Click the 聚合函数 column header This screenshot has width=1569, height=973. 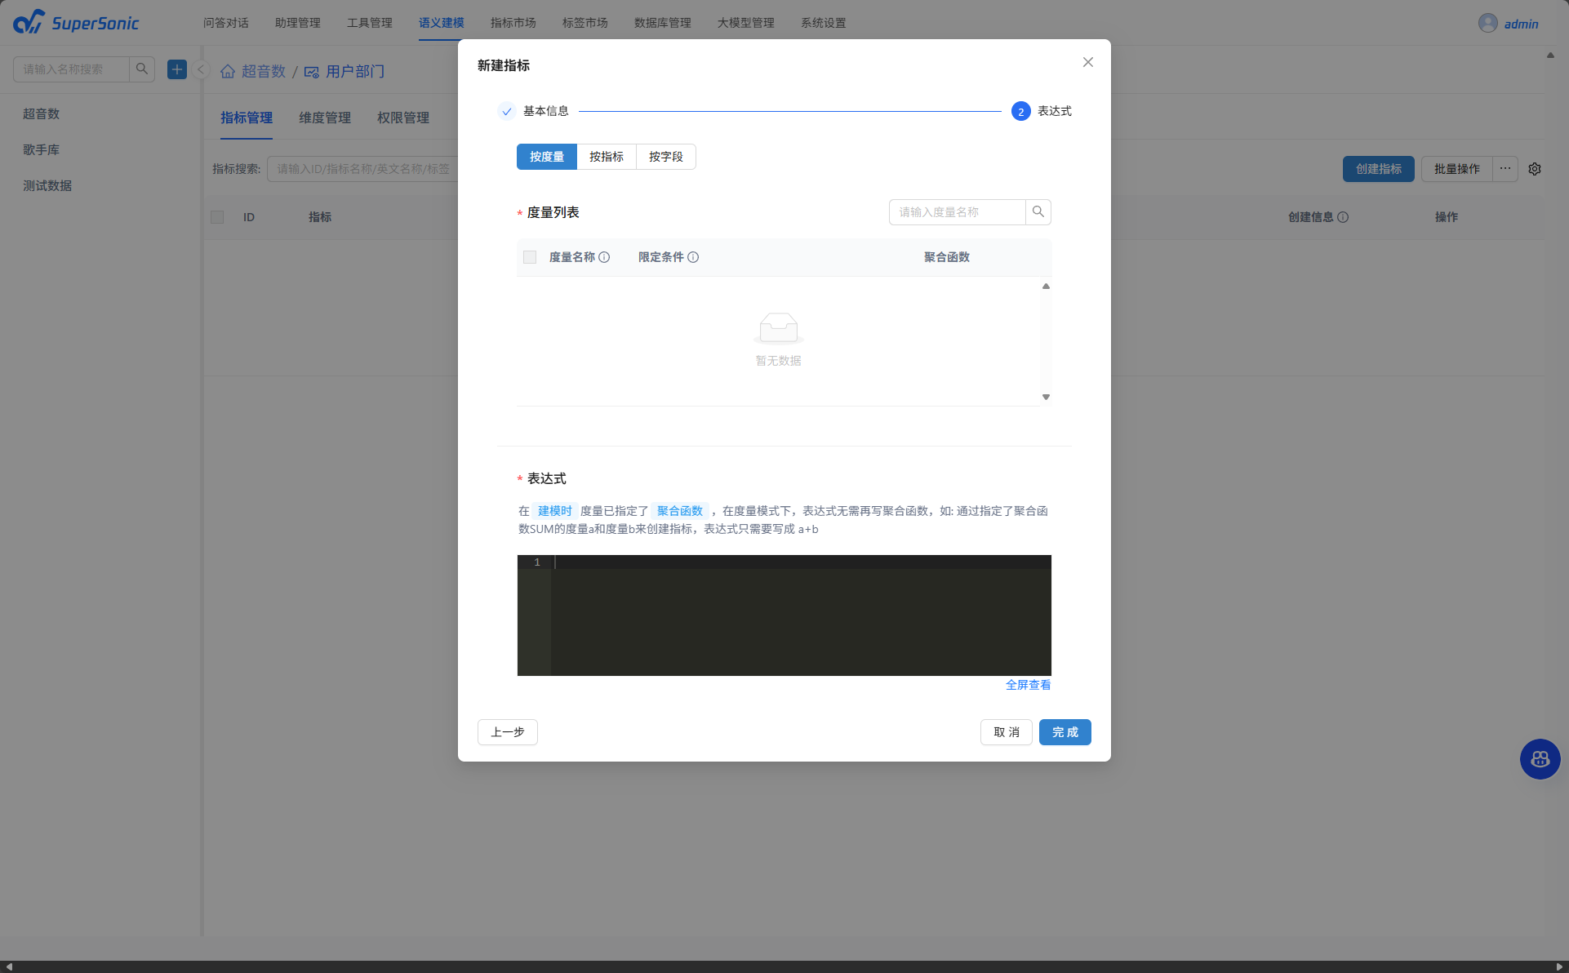[x=947, y=257]
